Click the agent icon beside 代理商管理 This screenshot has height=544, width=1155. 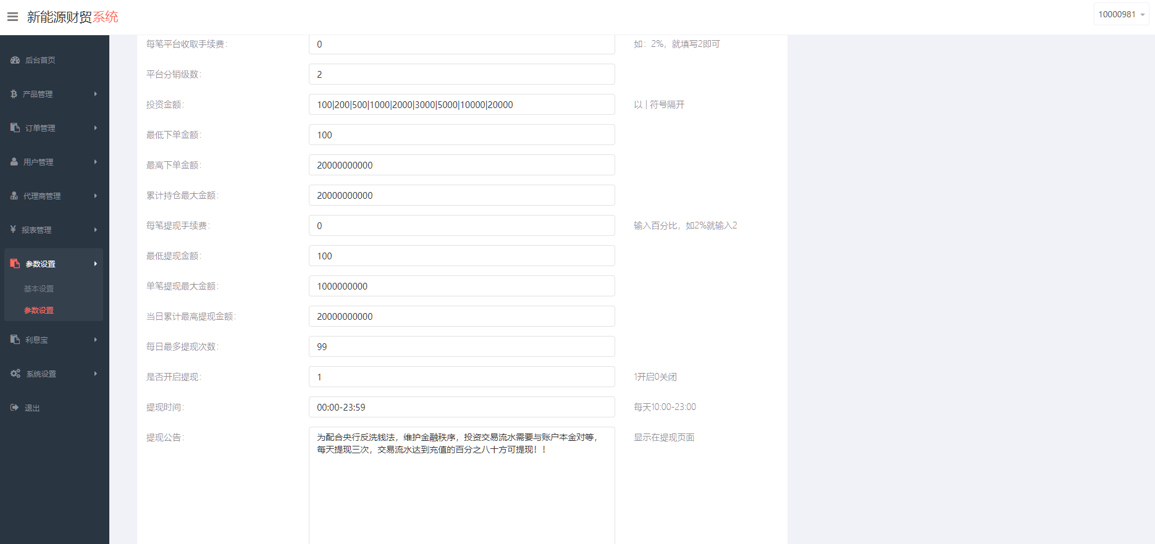tap(14, 196)
